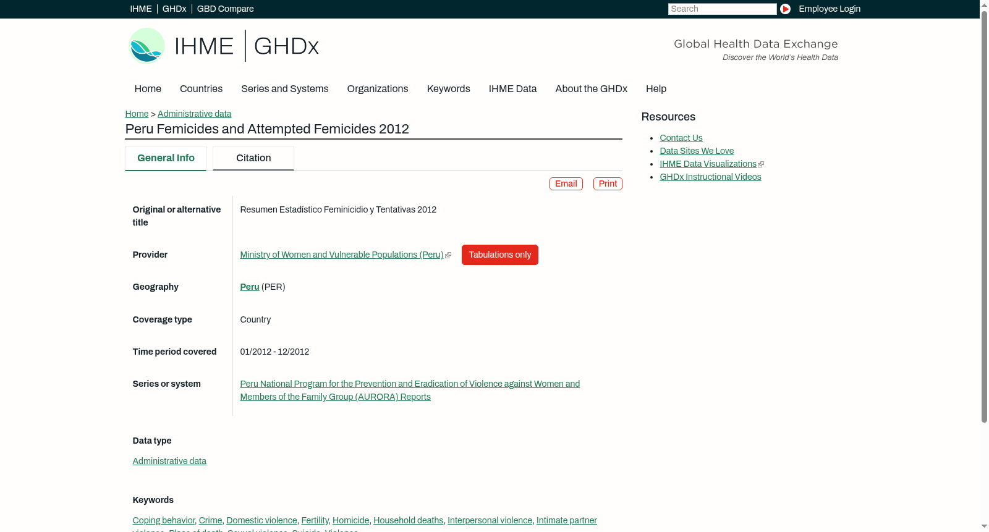The height and width of the screenshot is (532, 989).
Task: Open Ministry of Women and Vulnerable Populations link
Action: (342, 255)
